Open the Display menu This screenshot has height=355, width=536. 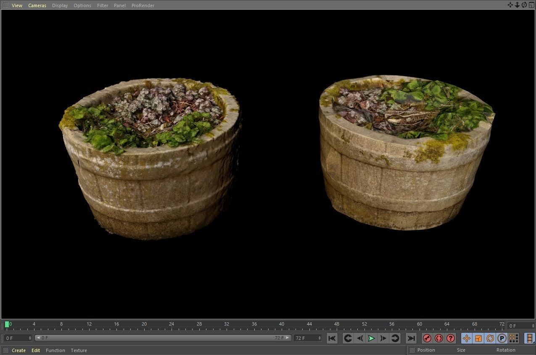point(60,5)
